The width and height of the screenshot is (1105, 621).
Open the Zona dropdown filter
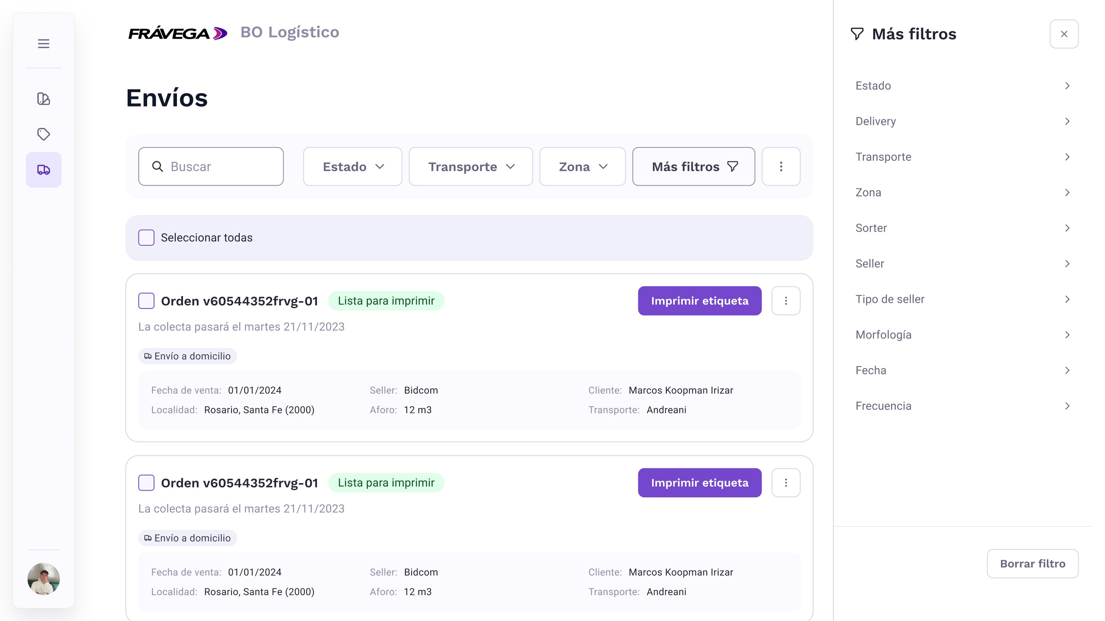tap(582, 167)
